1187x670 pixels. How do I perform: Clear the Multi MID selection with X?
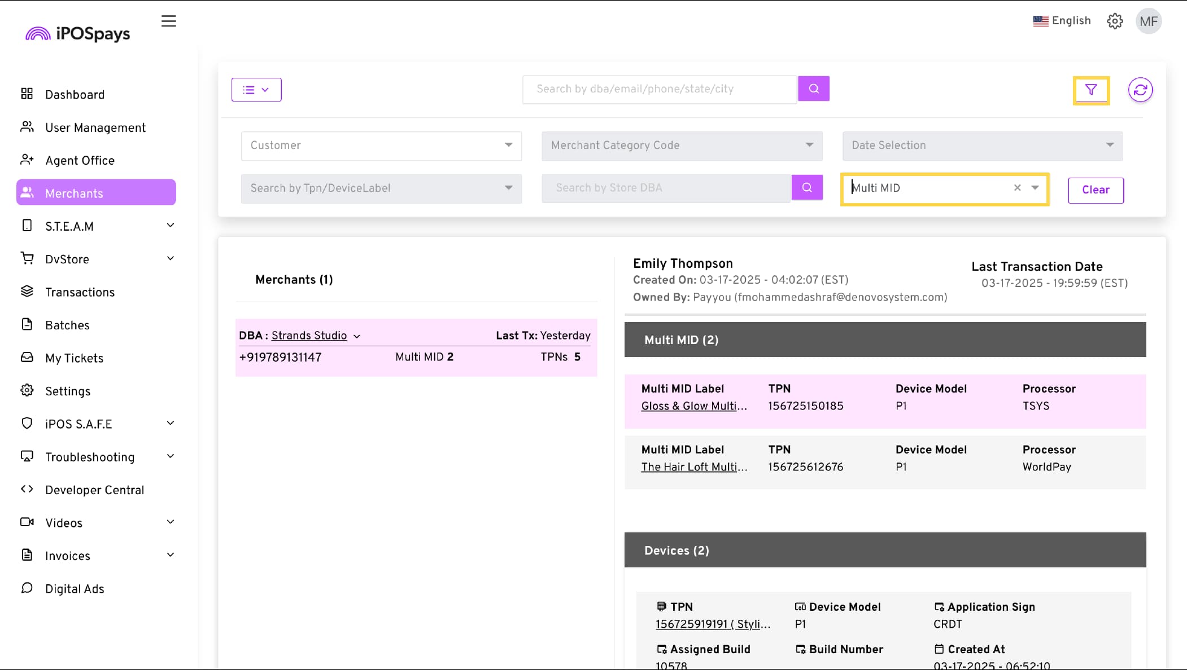(x=1017, y=188)
